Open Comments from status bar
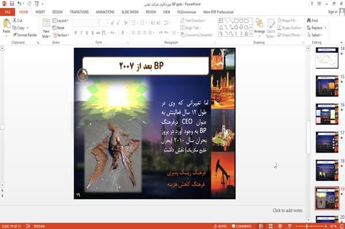Screen dimensions: 345x229 pos(241,226)
